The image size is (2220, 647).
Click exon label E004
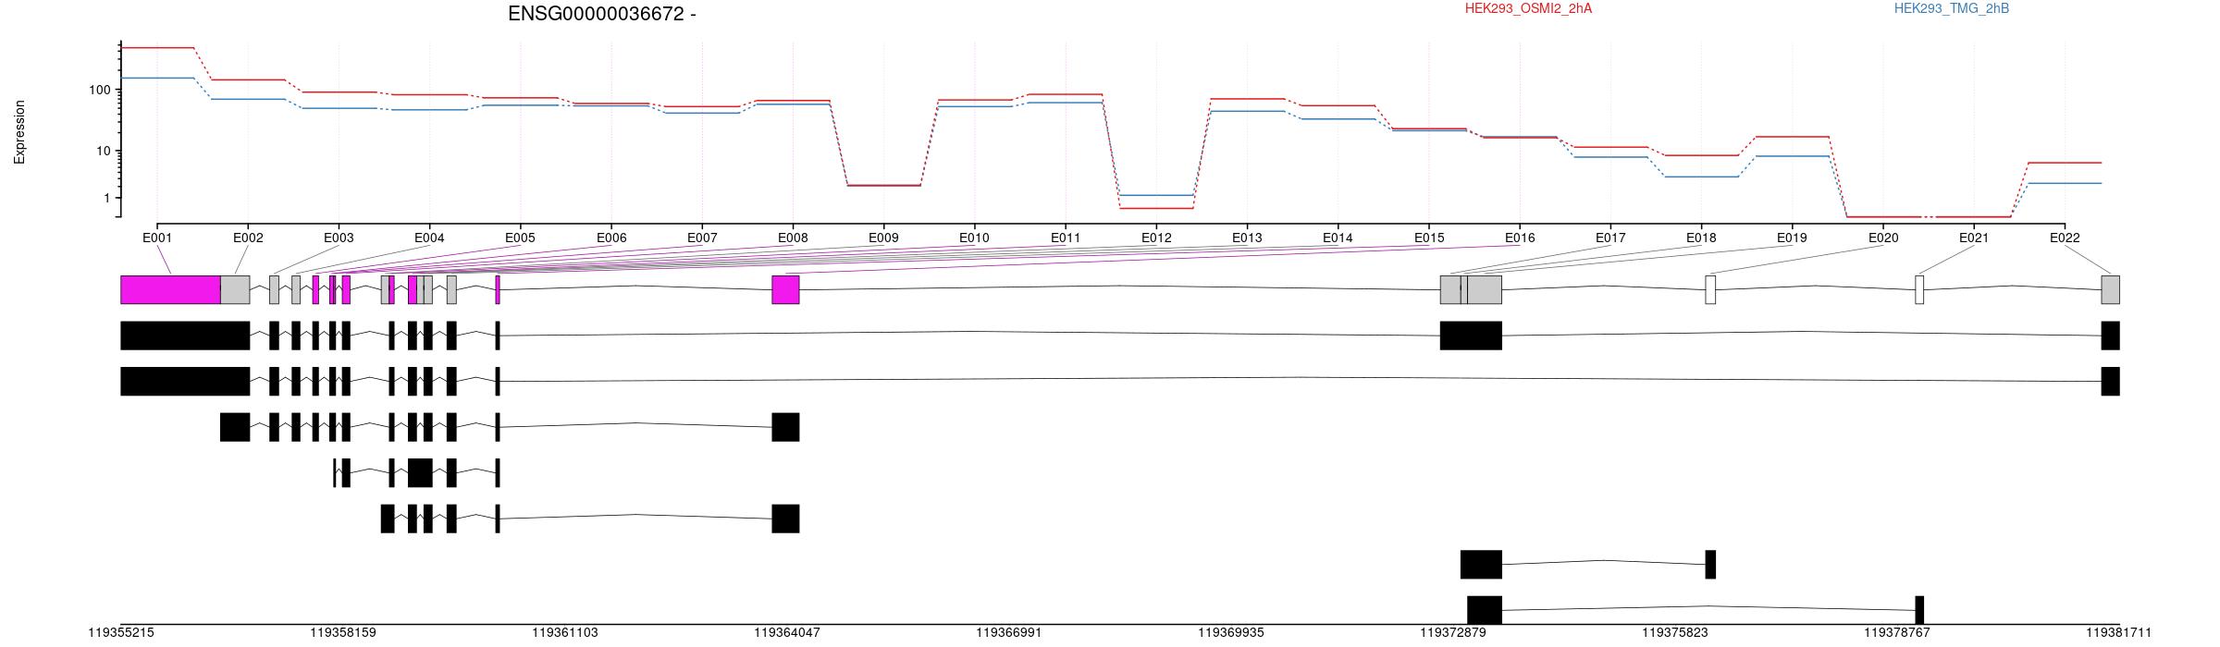click(429, 238)
